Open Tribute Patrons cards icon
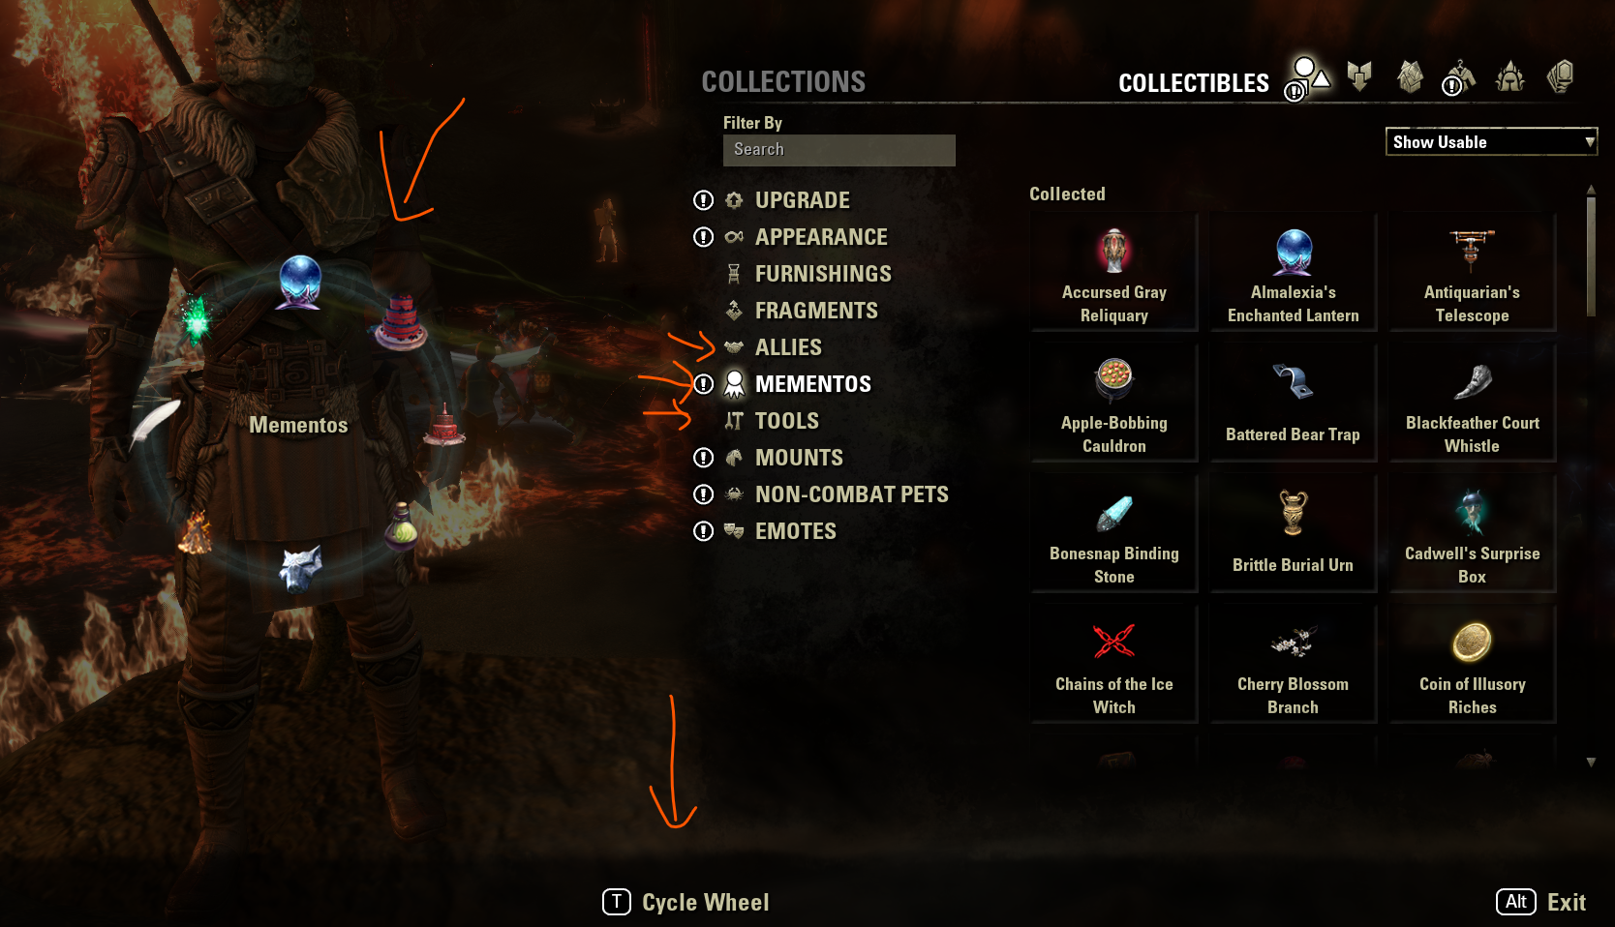1615x927 pixels. [1560, 76]
